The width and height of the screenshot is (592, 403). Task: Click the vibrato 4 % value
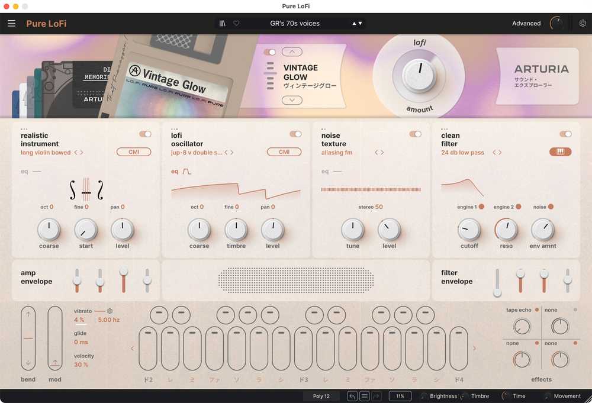pyautogui.click(x=79, y=320)
